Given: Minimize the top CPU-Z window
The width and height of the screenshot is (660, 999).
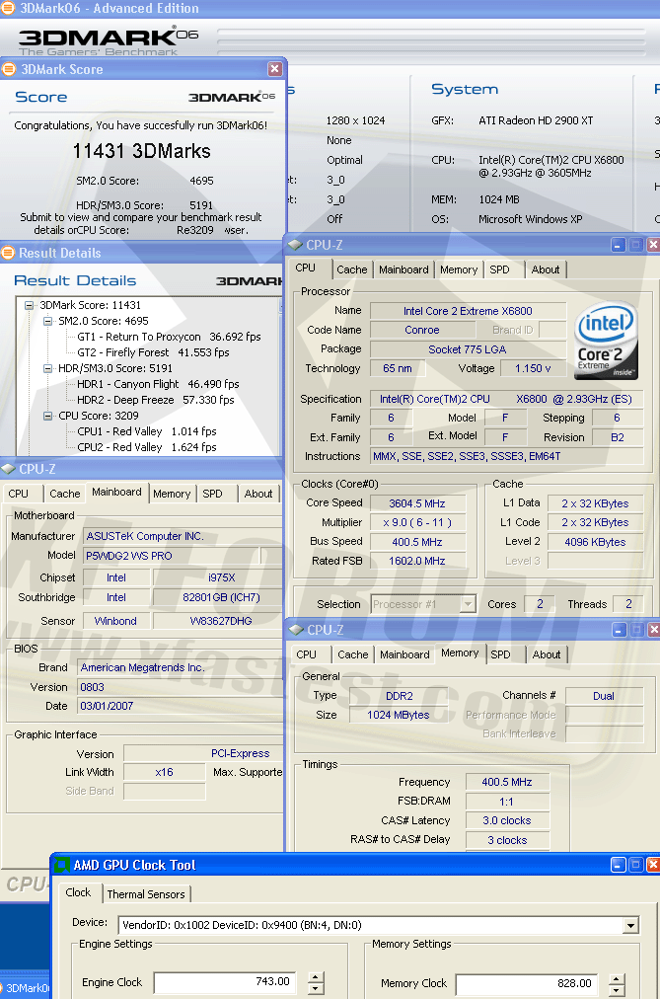Looking at the screenshot, I should pyautogui.click(x=618, y=245).
